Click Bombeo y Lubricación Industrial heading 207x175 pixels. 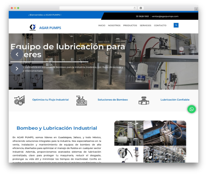[x=57, y=128]
